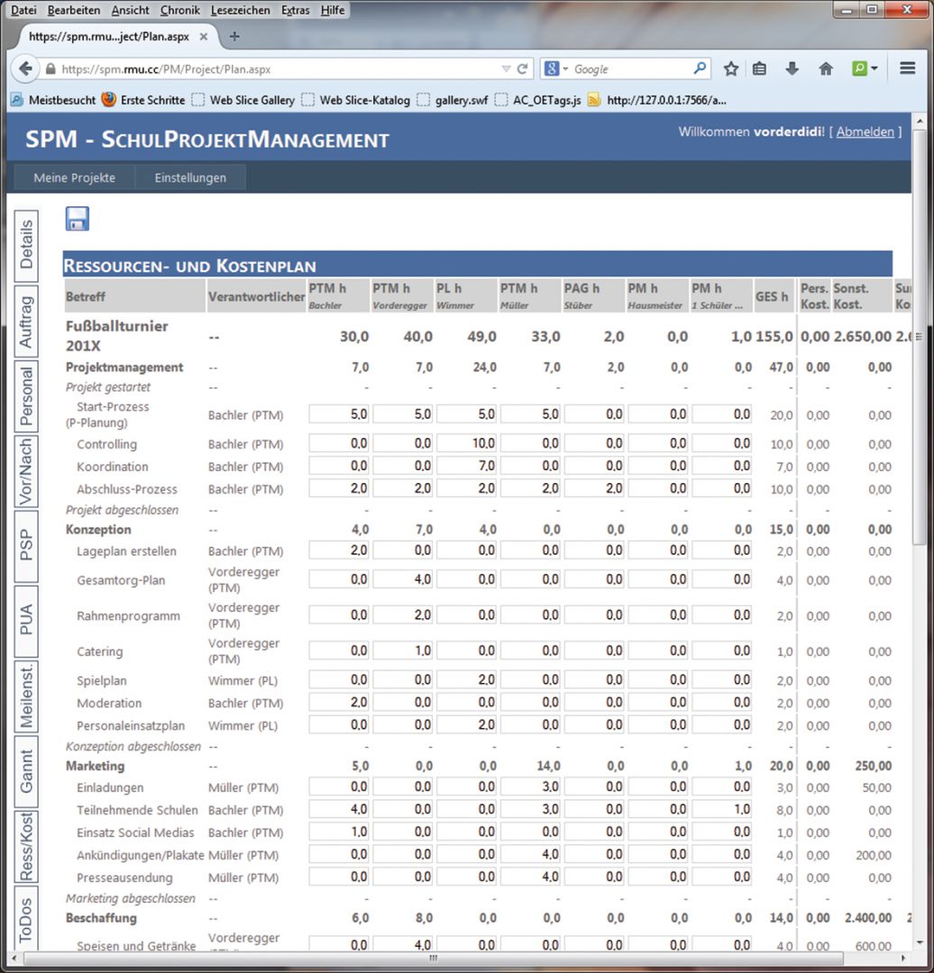This screenshot has height=973, width=934.
Task: Edit Müller hours for Presseausendung
Action: click(x=530, y=877)
